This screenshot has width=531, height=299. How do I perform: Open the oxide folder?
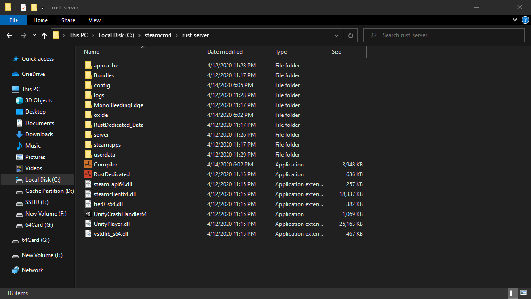[x=101, y=115]
